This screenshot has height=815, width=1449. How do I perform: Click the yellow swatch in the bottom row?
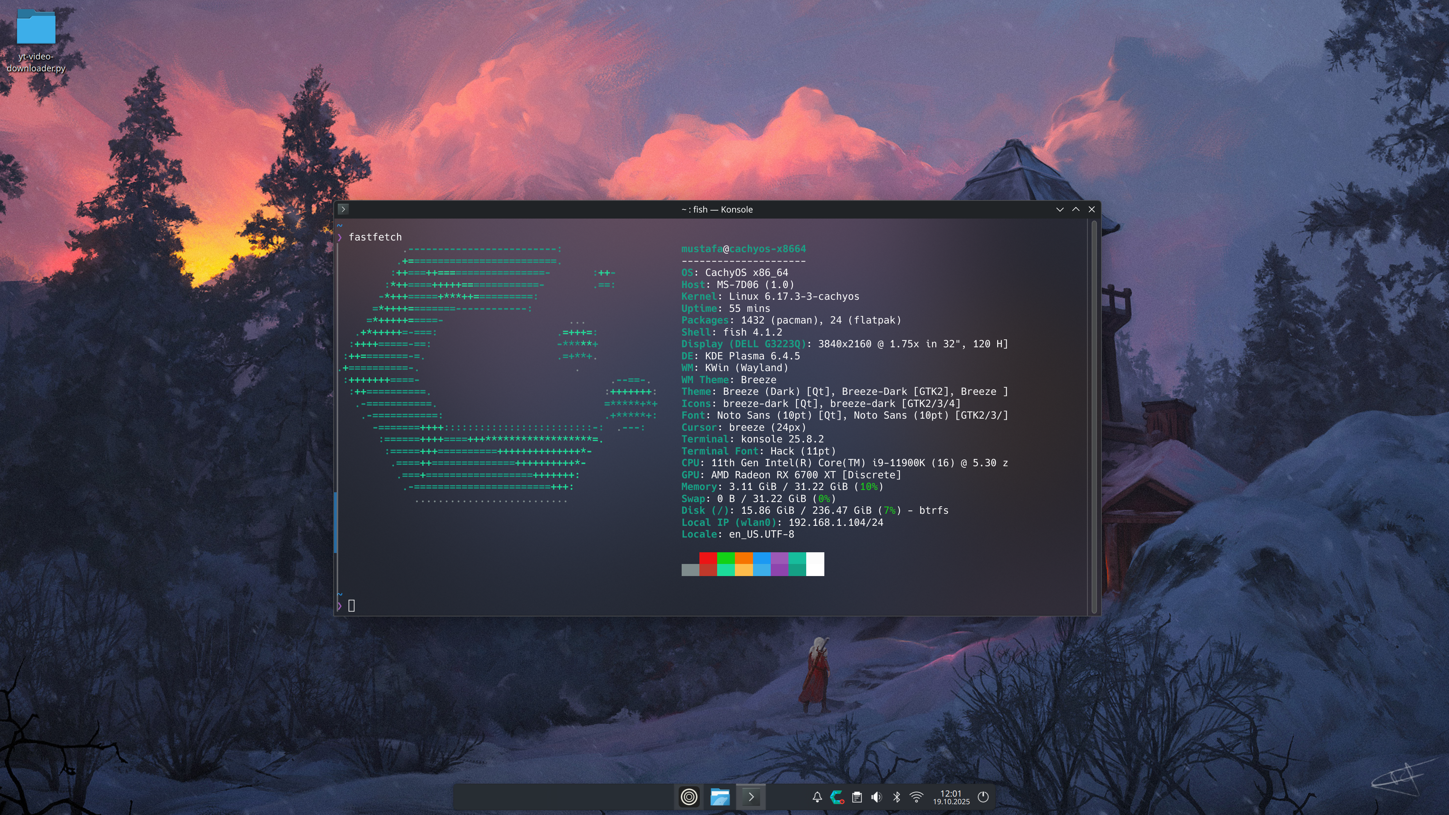coord(744,570)
